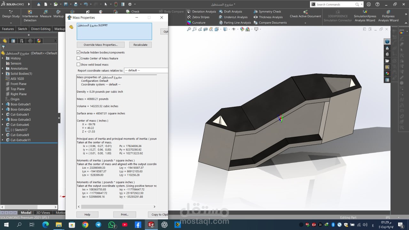Image resolution: width=409 pixels, height=230 pixels.
Task: Open the Draft Analysis tool
Action: click(x=233, y=11)
